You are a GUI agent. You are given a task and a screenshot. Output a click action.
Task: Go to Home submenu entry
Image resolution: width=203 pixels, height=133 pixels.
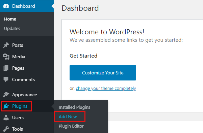[10, 19]
